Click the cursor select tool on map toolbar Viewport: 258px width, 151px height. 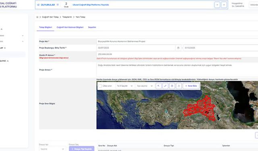point(158,86)
